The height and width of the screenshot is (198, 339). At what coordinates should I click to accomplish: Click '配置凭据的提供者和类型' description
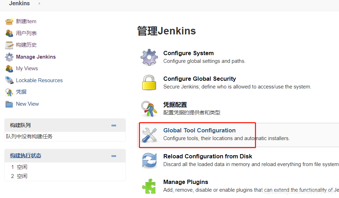pos(192,112)
